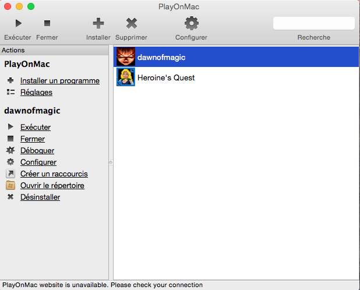Click the Actions panel header
The image size is (360, 290).
(54, 50)
